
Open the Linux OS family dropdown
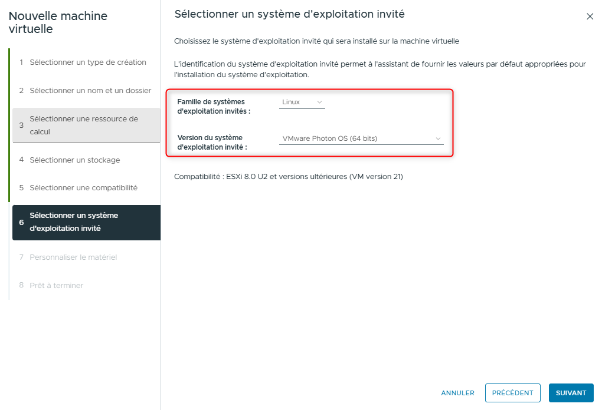[302, 102]
